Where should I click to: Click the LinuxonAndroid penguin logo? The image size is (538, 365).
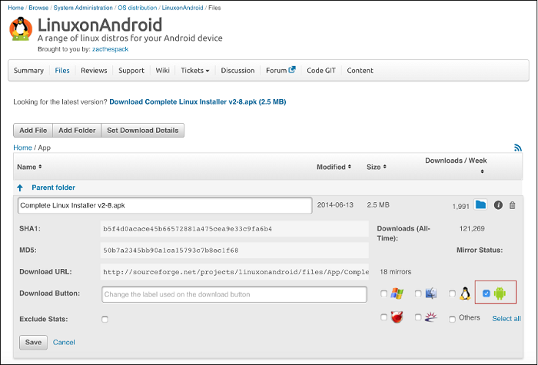tap(21, 29)
